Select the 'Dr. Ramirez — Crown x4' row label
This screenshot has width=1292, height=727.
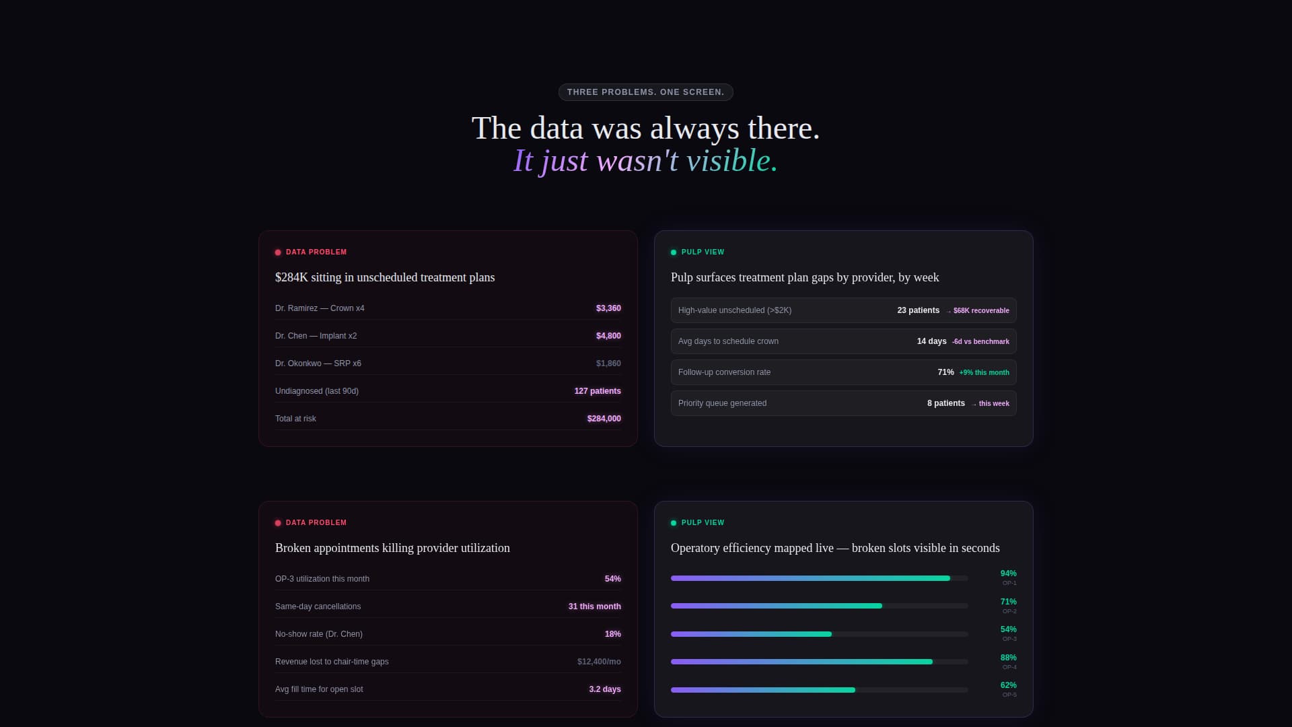(320, 308)
